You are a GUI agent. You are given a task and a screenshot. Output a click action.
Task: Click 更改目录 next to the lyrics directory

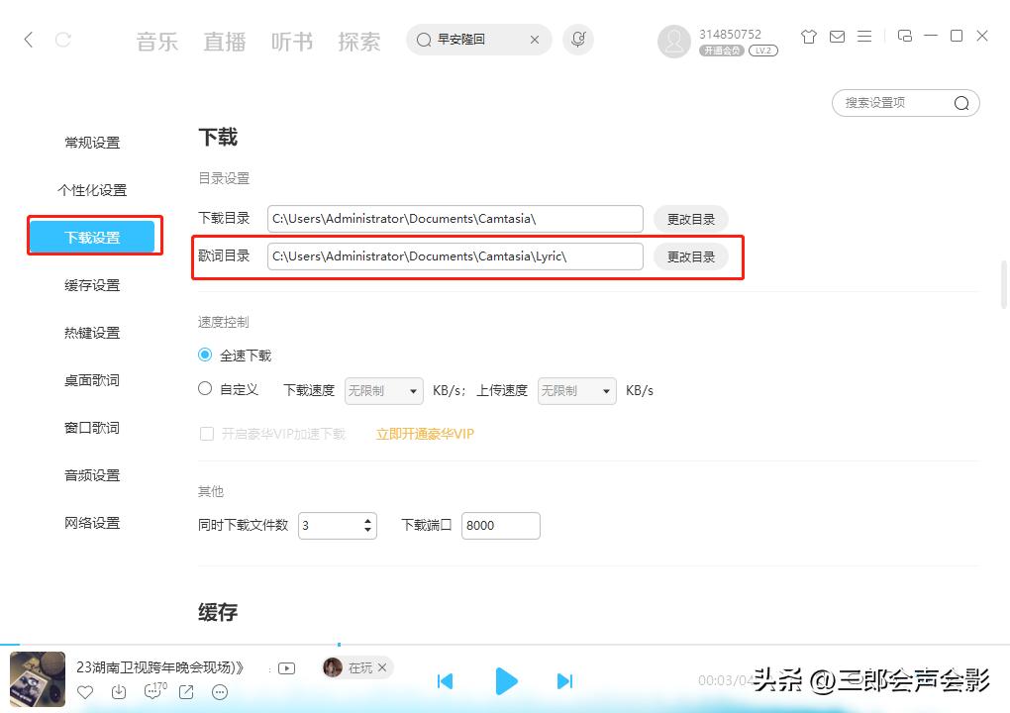pos(690,255)
